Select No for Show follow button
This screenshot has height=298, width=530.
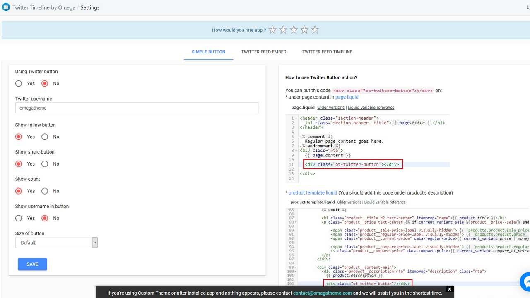coord(45,137)
